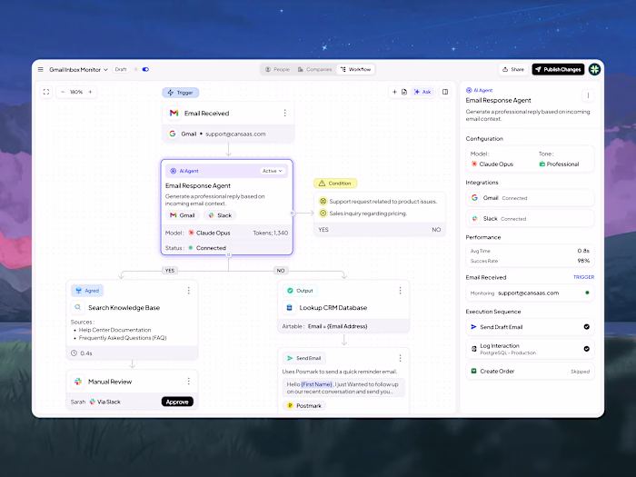Click the Send Email badge
The height and width of the screenshot is (477, 636).
[x=304, y=358]
